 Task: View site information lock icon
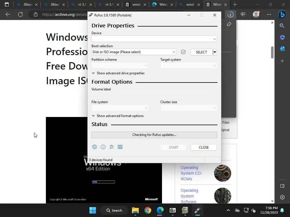[x=36, y=14]
